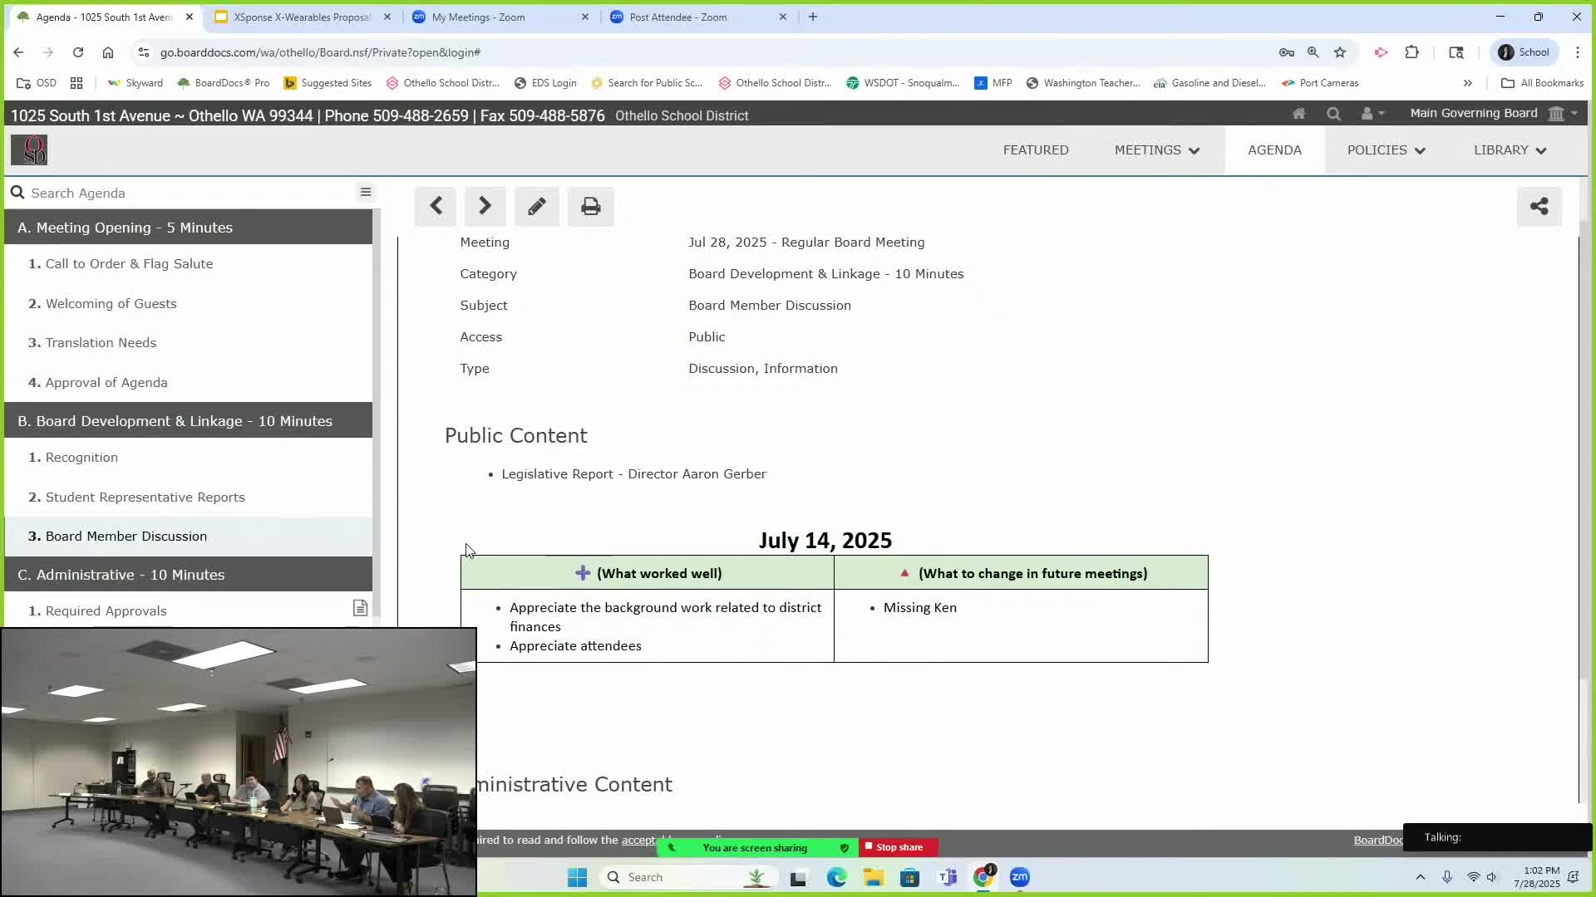Open the share icon button

tap(1539, 206)
